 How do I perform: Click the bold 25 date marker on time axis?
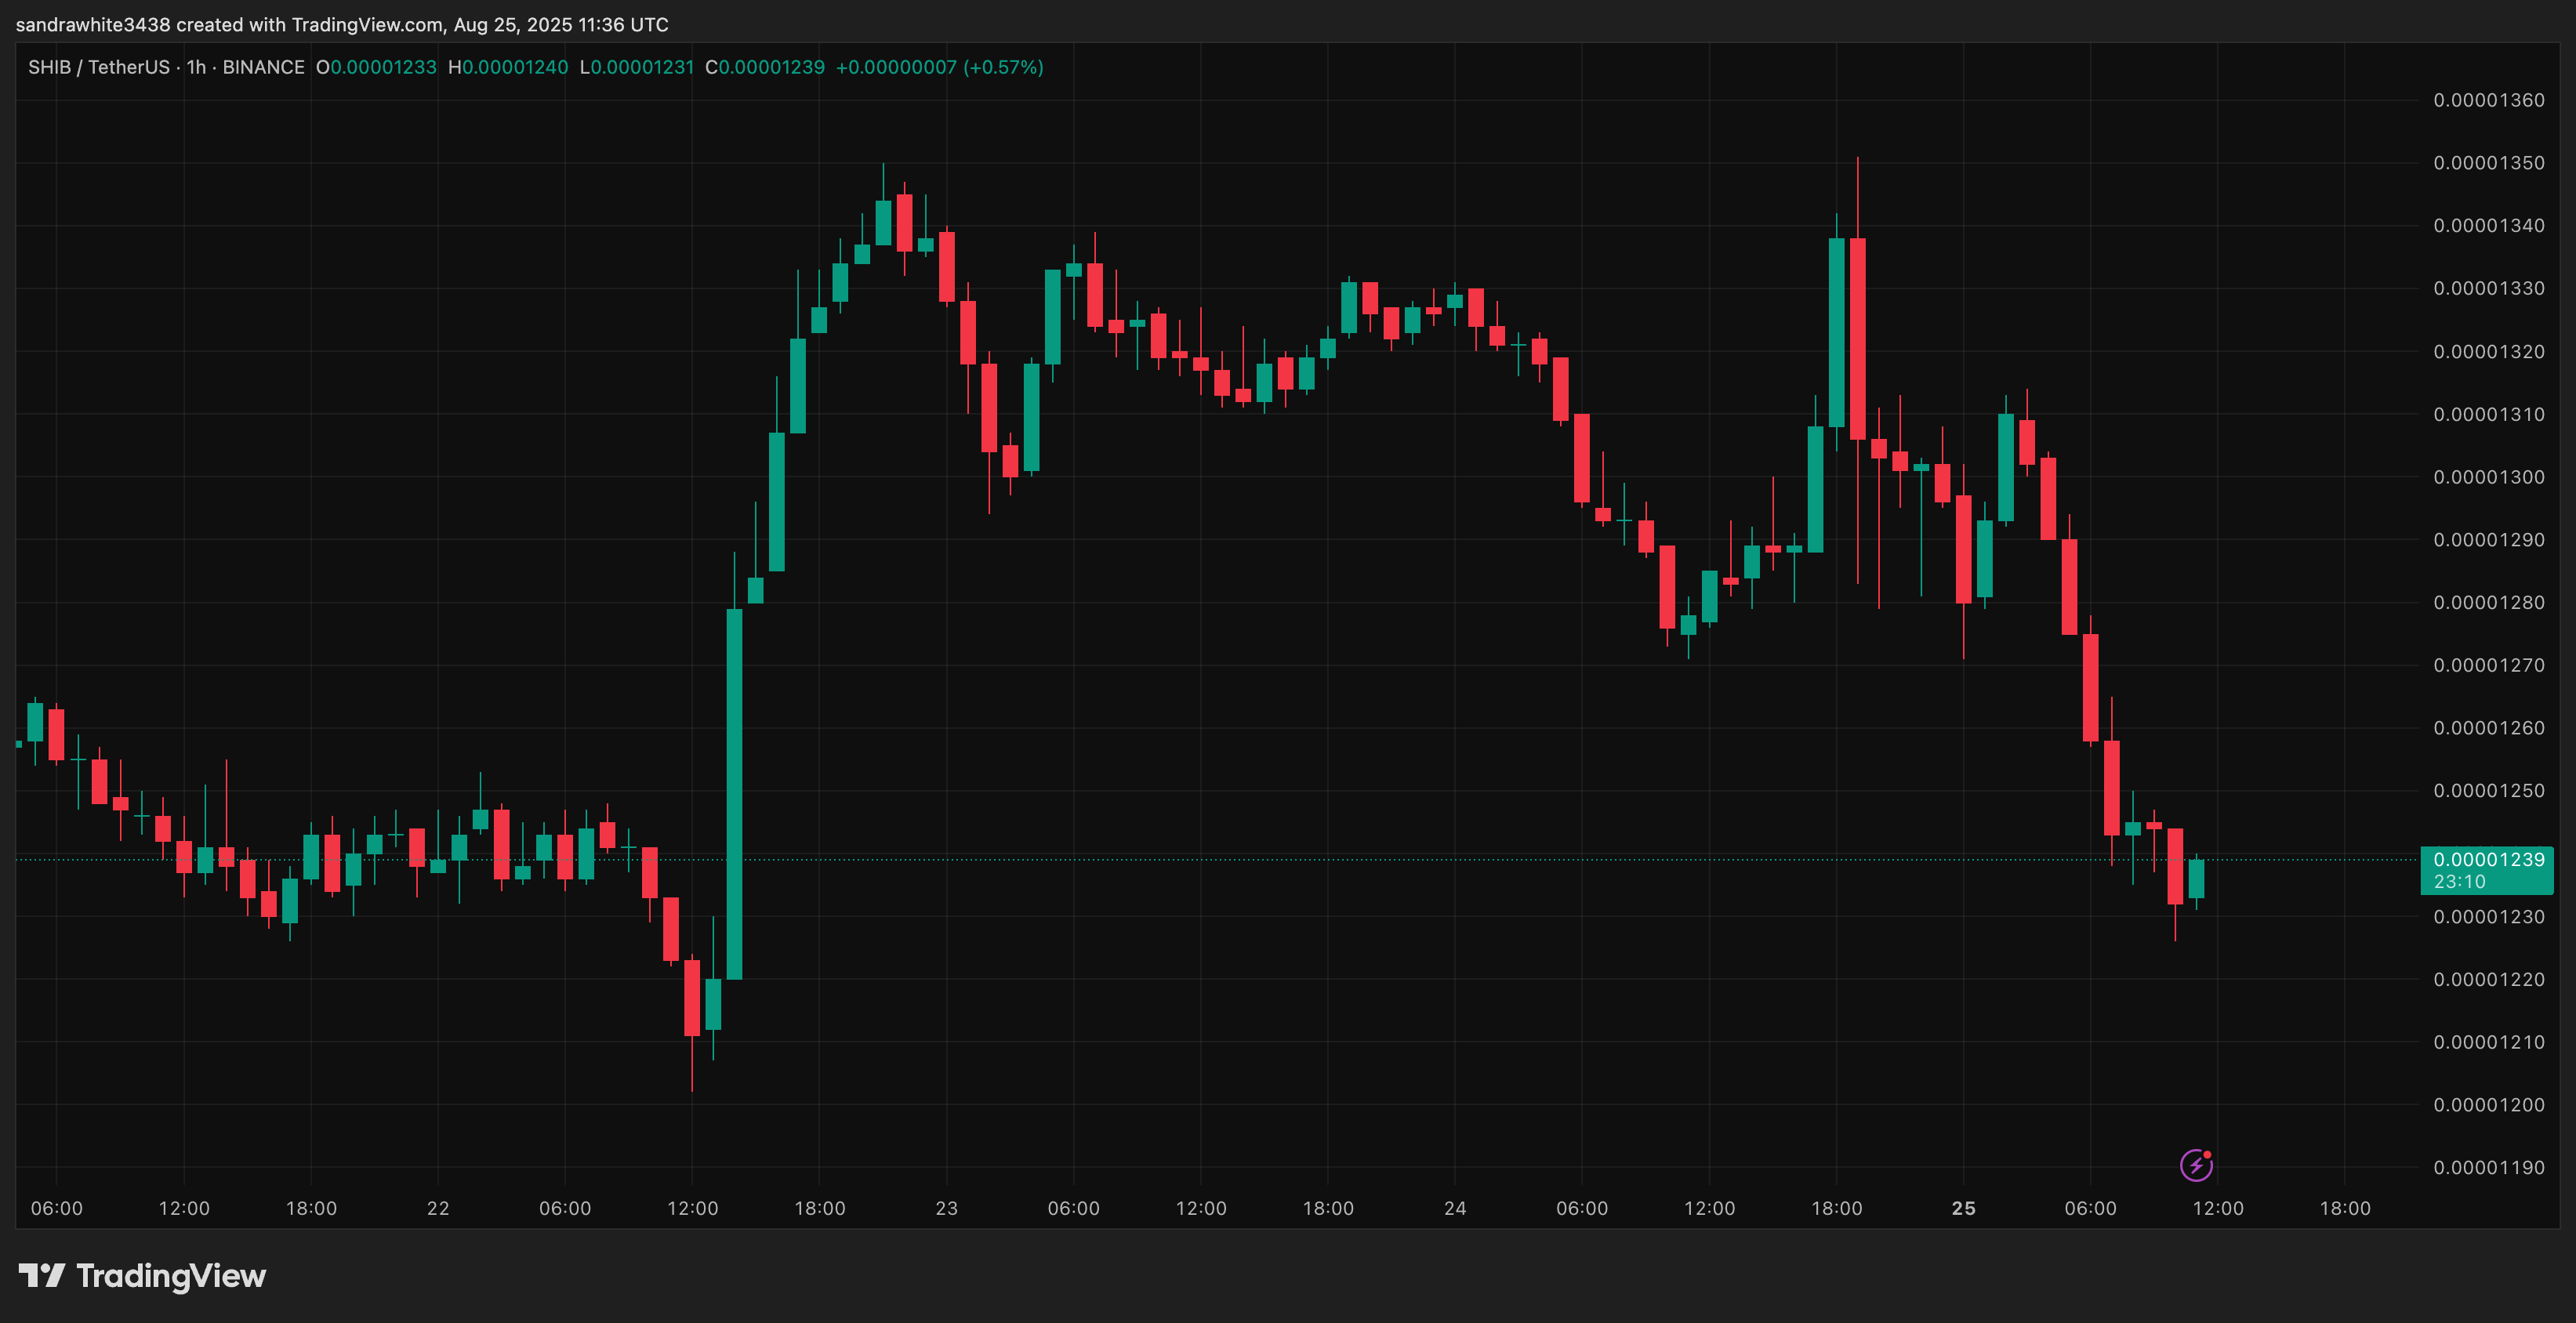tap(1963, 1208)
